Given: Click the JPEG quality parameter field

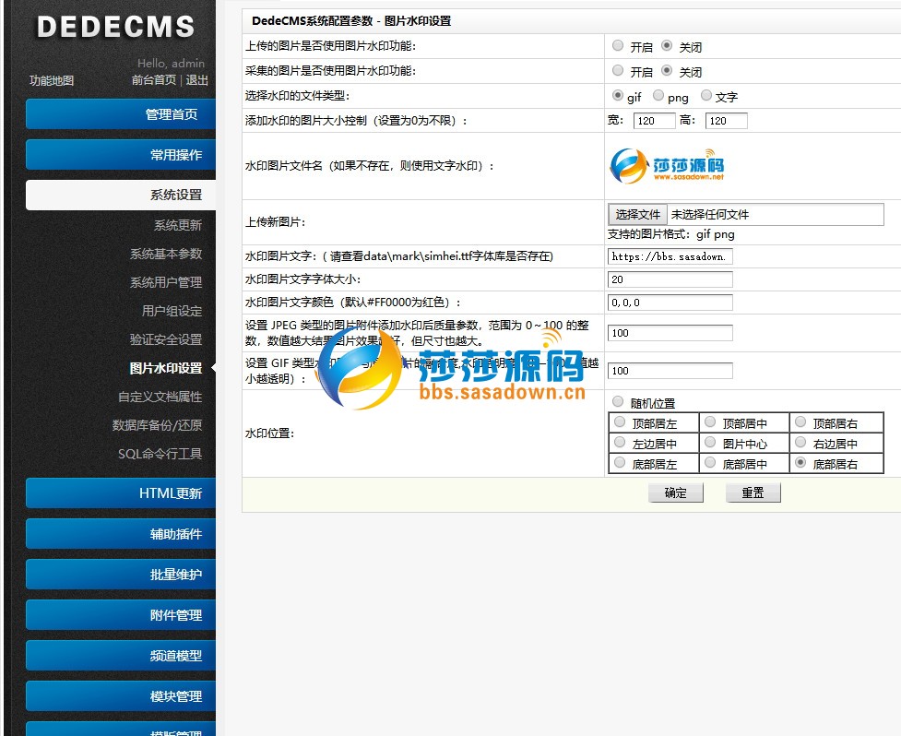Looking at the screenshot, I should [x=670, y=333].
